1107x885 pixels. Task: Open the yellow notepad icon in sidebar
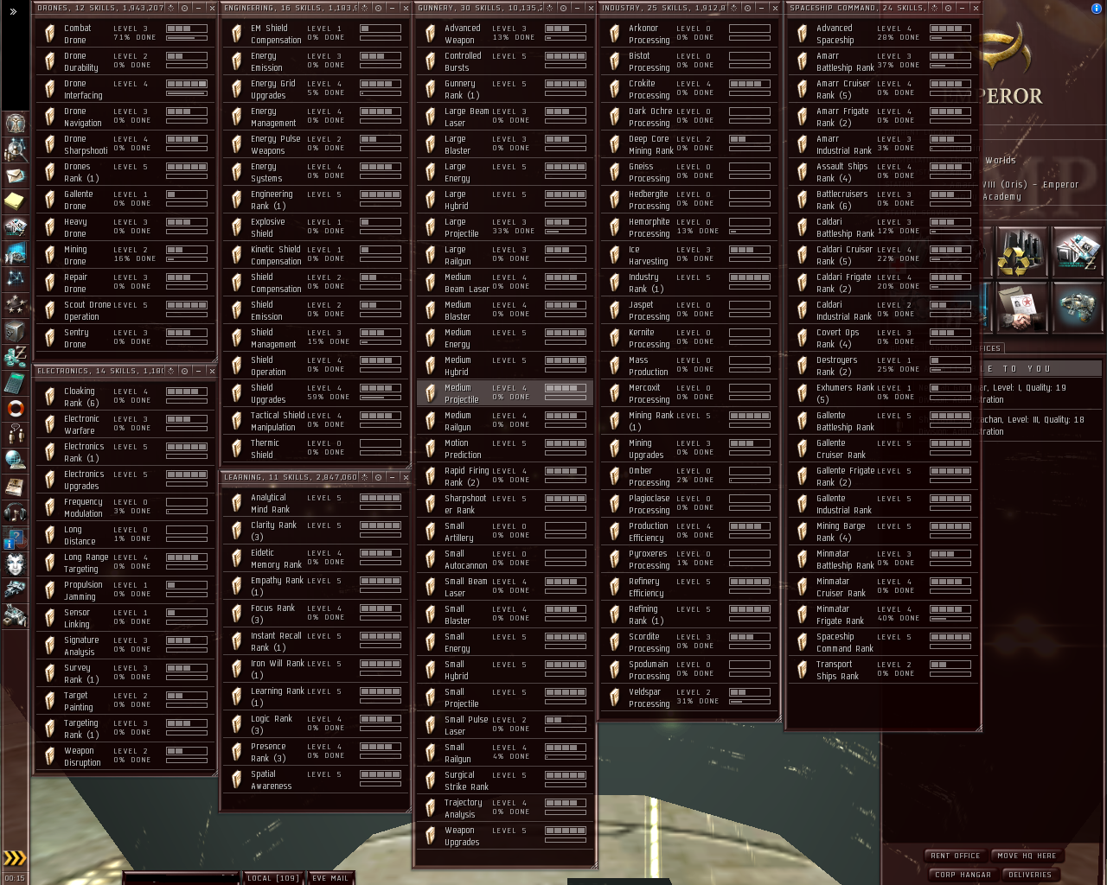(15, 201)
